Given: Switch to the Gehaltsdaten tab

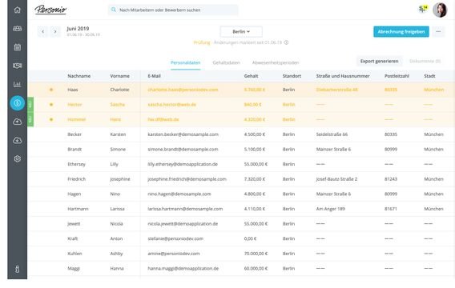Looking at the screenshot, I should [x=227, y=62].
